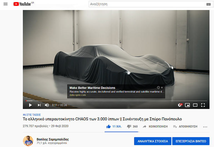Screen dimensions: 214x147
Task: Play the video
Action: (30, 105)
